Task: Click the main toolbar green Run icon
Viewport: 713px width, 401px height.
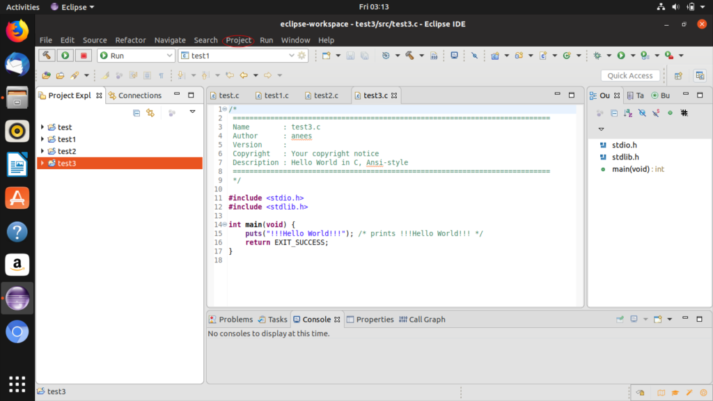Action: click(621, 56)
